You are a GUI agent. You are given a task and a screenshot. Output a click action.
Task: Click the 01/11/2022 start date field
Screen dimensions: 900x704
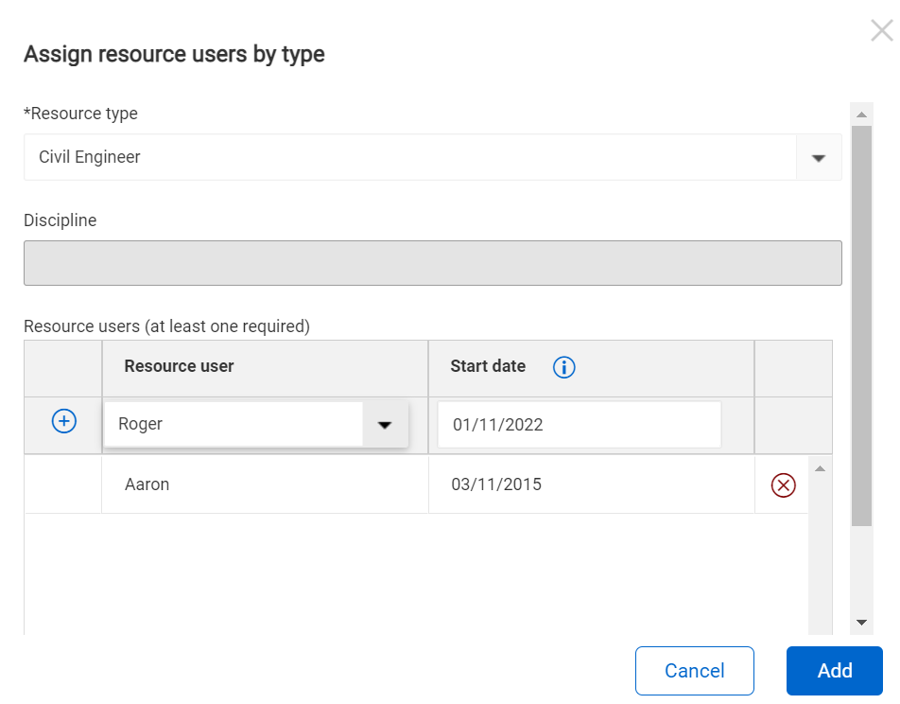pos(579,425)
